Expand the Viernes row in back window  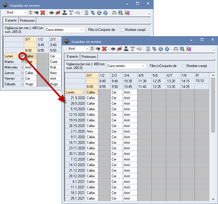(22, 78)
